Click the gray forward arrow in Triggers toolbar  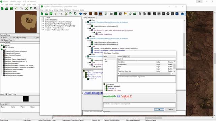pos(85,14)
